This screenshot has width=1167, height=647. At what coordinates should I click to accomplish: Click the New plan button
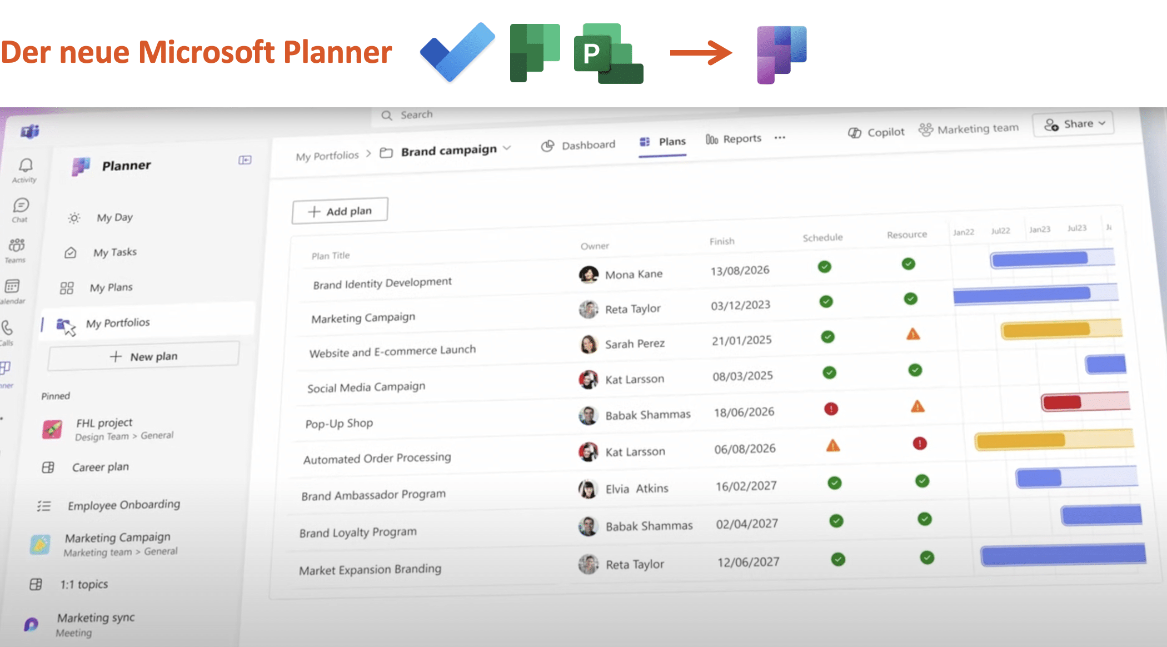(x=144, y=356)
